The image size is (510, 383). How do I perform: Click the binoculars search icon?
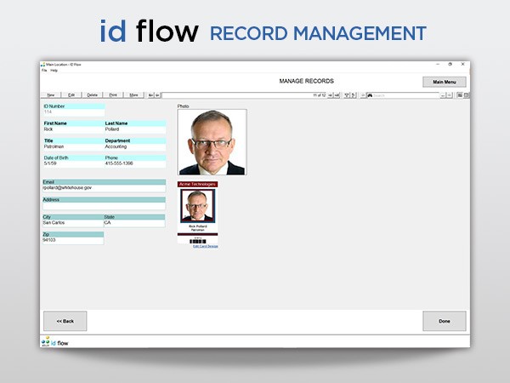[370, 95]
